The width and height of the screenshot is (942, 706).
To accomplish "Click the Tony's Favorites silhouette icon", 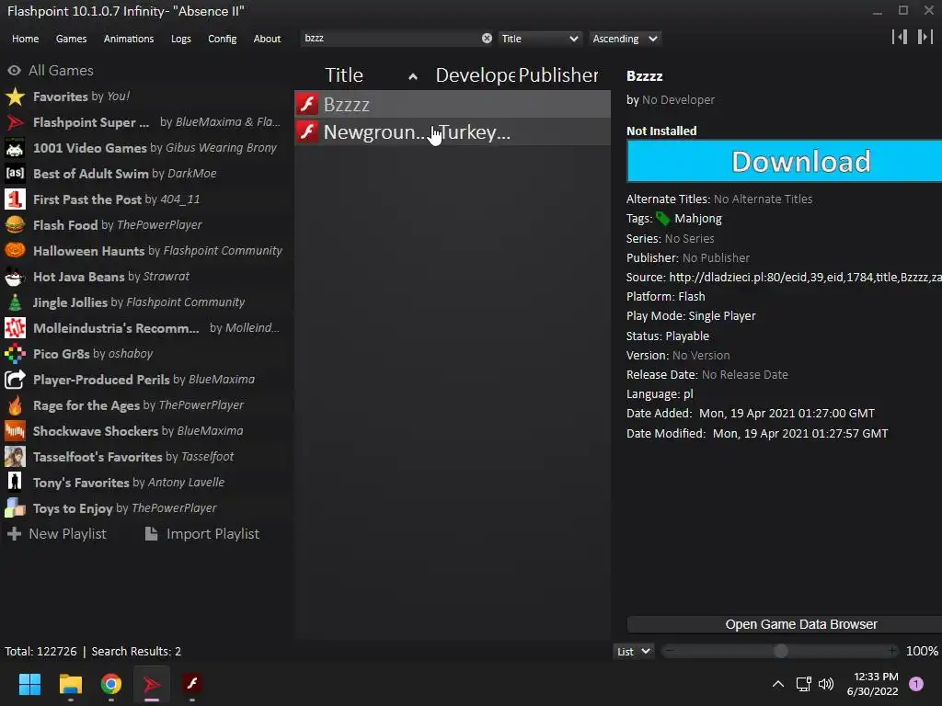I will click(15, 483).
